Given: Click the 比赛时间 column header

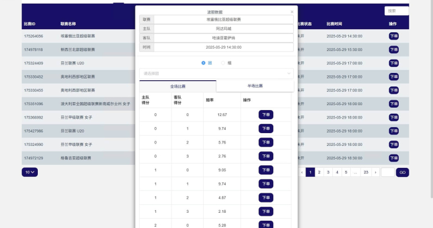Looking at the screenshot, I should pos(334,24).
